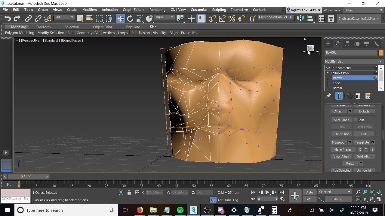The height and width of the screenshot is (216, 385).
Task: Open the Create Selection Set dropdown
Action: coord(276,17)
